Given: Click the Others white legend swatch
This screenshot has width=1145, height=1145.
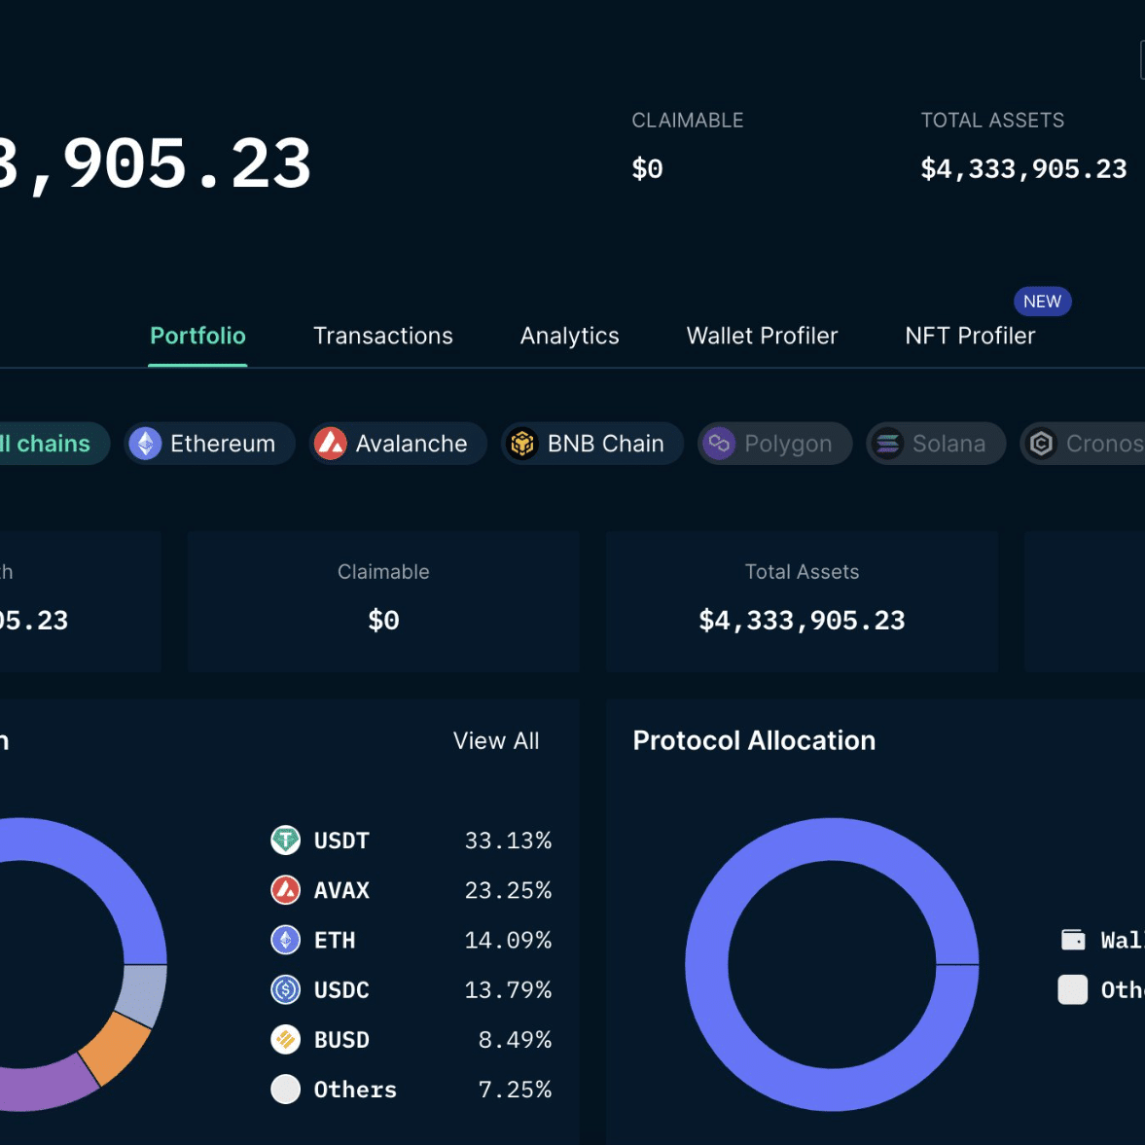Looking at the screenshot, I should point(1073,989).
